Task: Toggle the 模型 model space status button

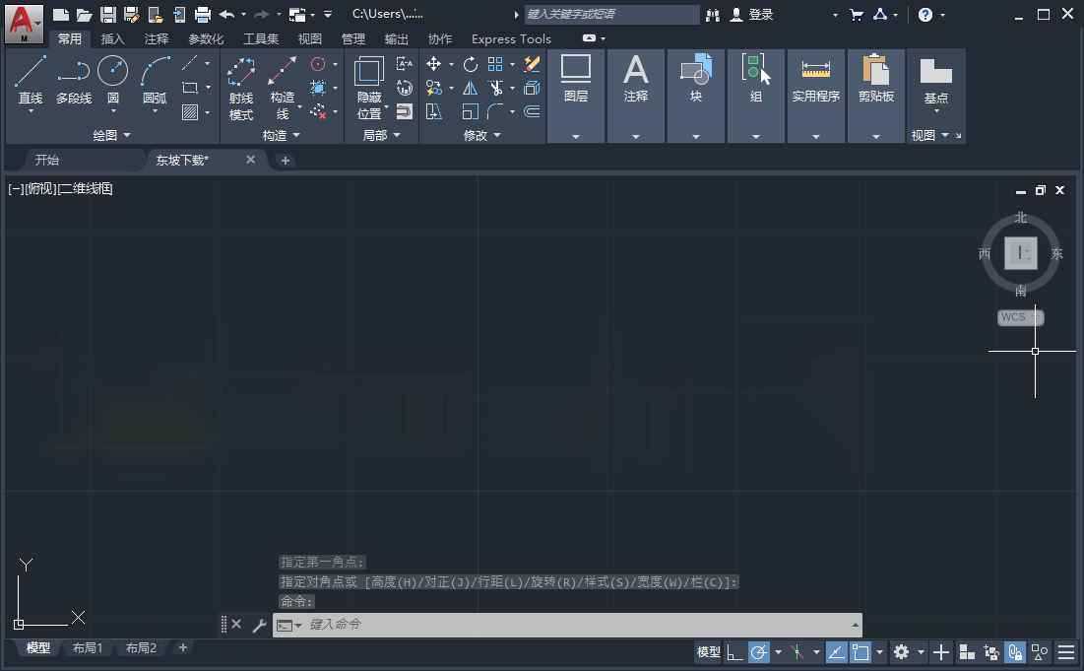Action: coord(709,652)
